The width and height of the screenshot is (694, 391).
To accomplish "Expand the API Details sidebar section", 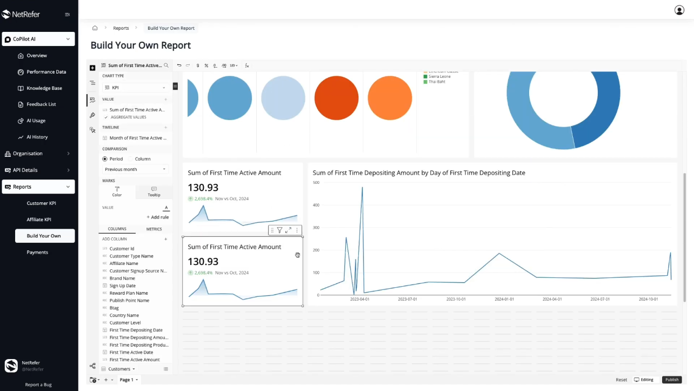I will (x=38, y=170).
